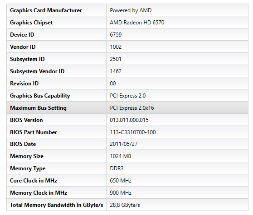The width and height of the screenshot is (253, 215).
Task: Select the Device ID value 6759
Action: click(116, 35)
